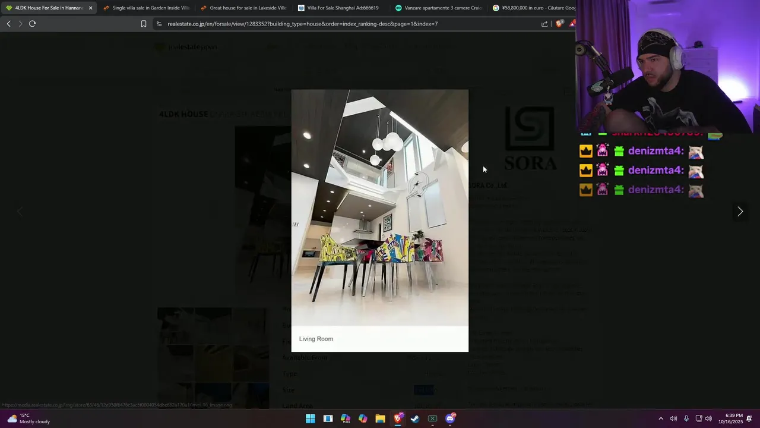Screen dimensions: 760x428
Task: Open Brave Shields lion icon
Action: (559, 24)
